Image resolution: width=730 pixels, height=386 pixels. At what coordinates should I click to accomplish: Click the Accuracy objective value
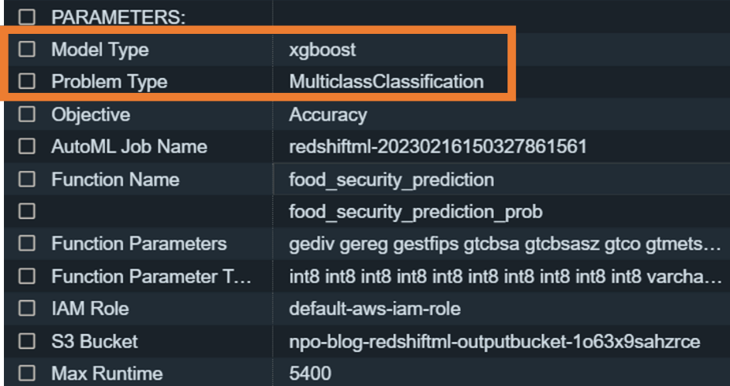tap(328, 114)
